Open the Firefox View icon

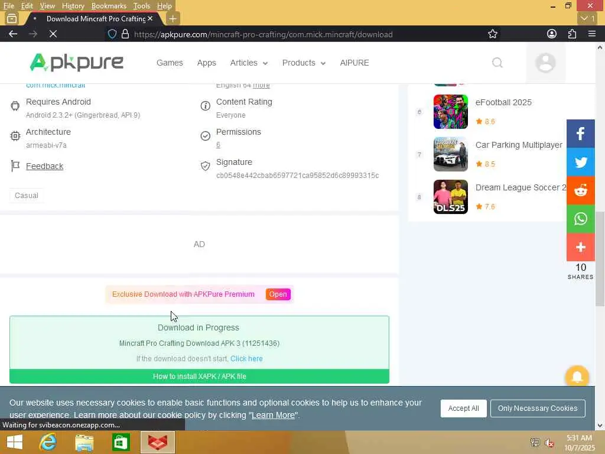[x=12, y=18]
